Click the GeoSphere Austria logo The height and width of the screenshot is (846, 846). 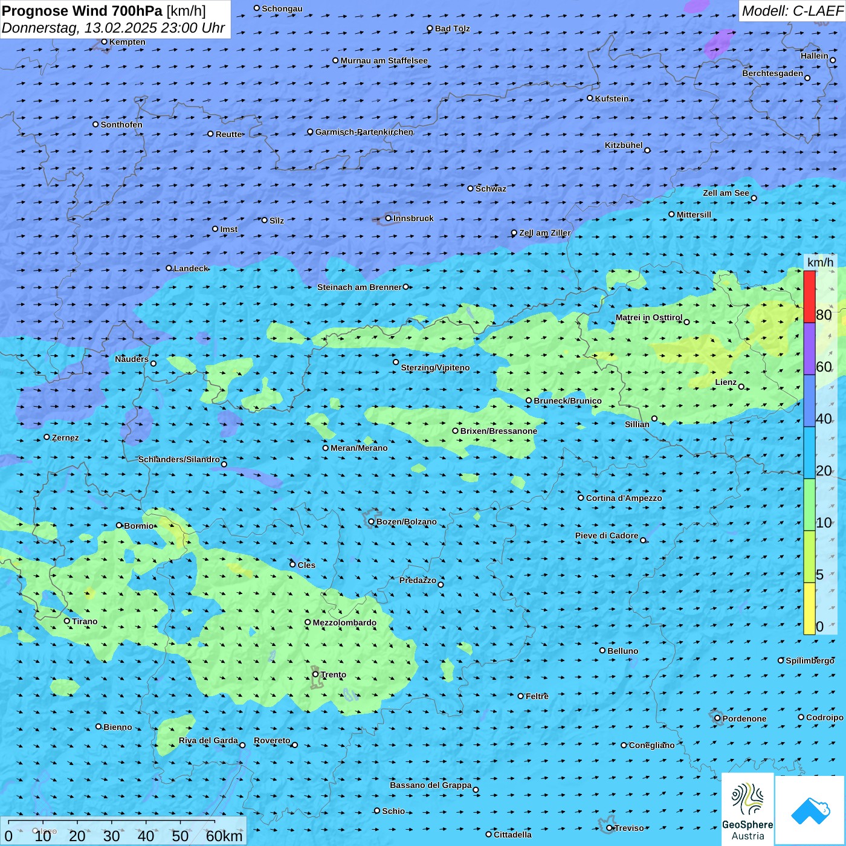[748, 809]
